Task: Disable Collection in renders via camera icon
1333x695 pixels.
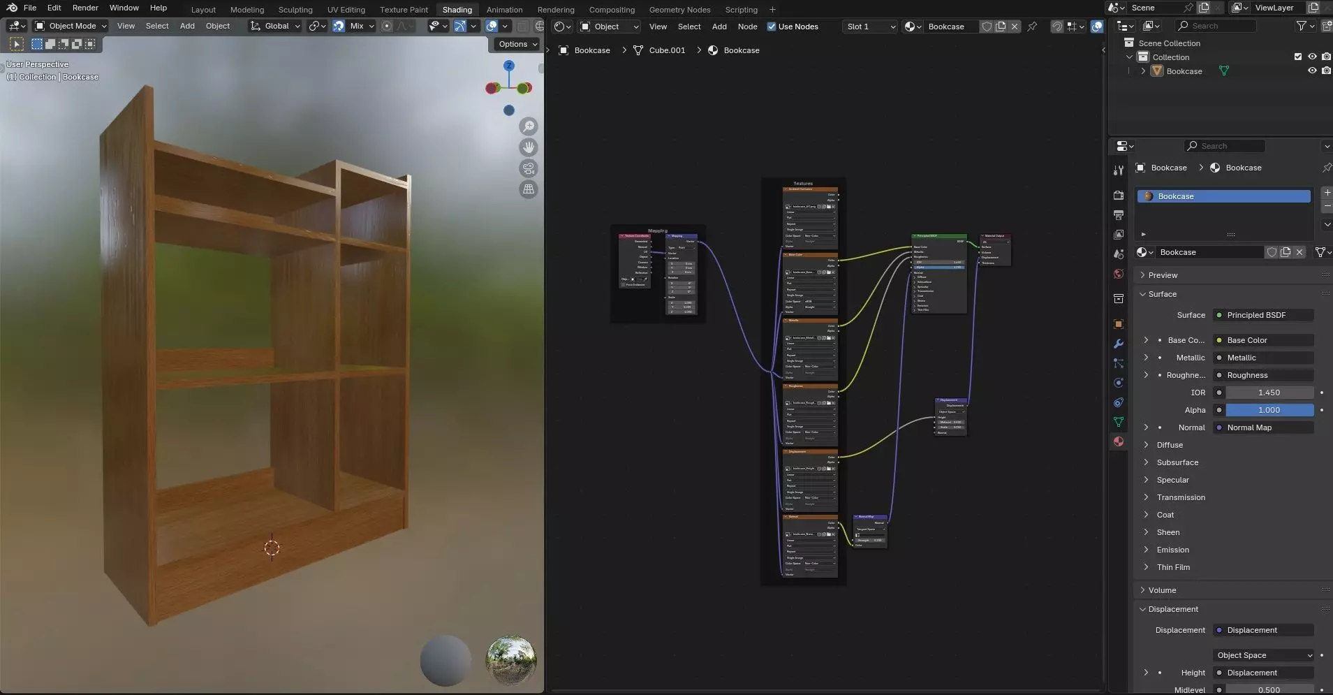Action: (1326, 57)
